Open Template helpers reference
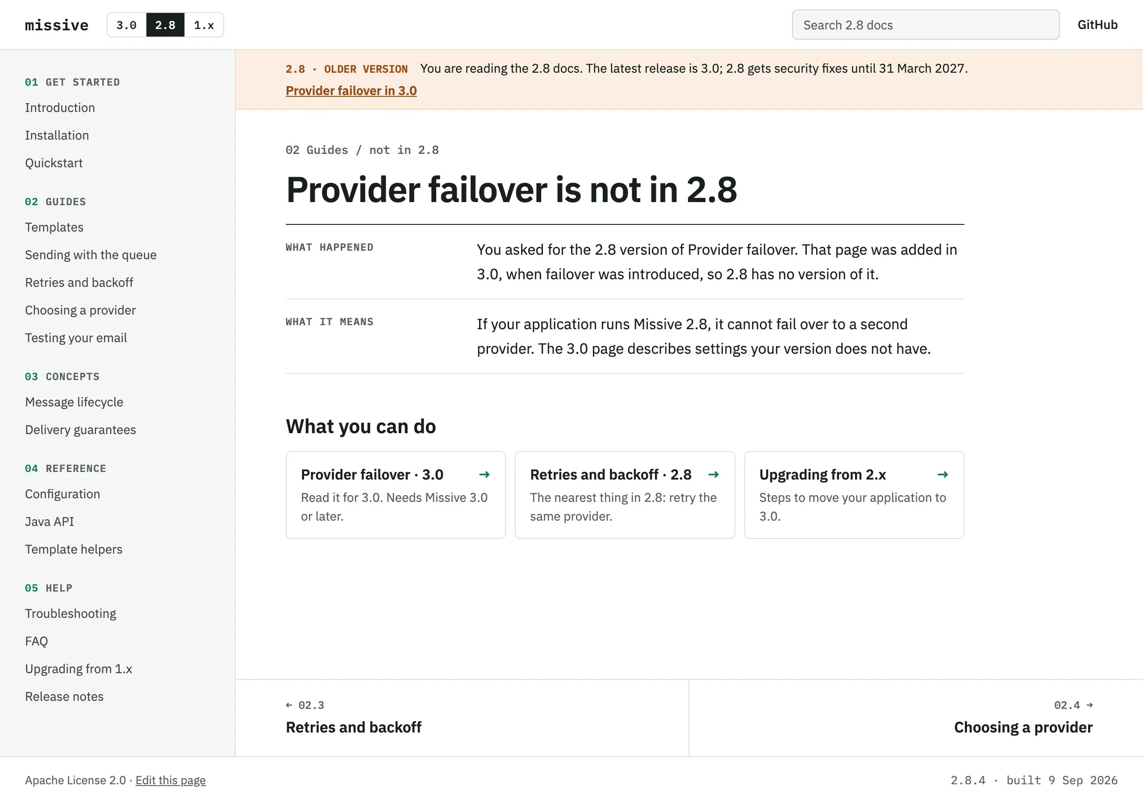This screenshot has width=1143, height=803. [x=74, y=549]
